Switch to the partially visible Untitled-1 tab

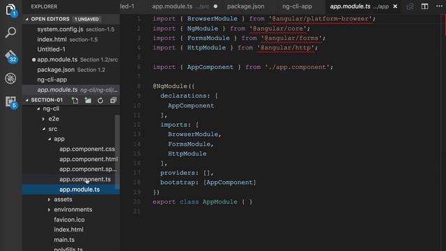point(127,6)
